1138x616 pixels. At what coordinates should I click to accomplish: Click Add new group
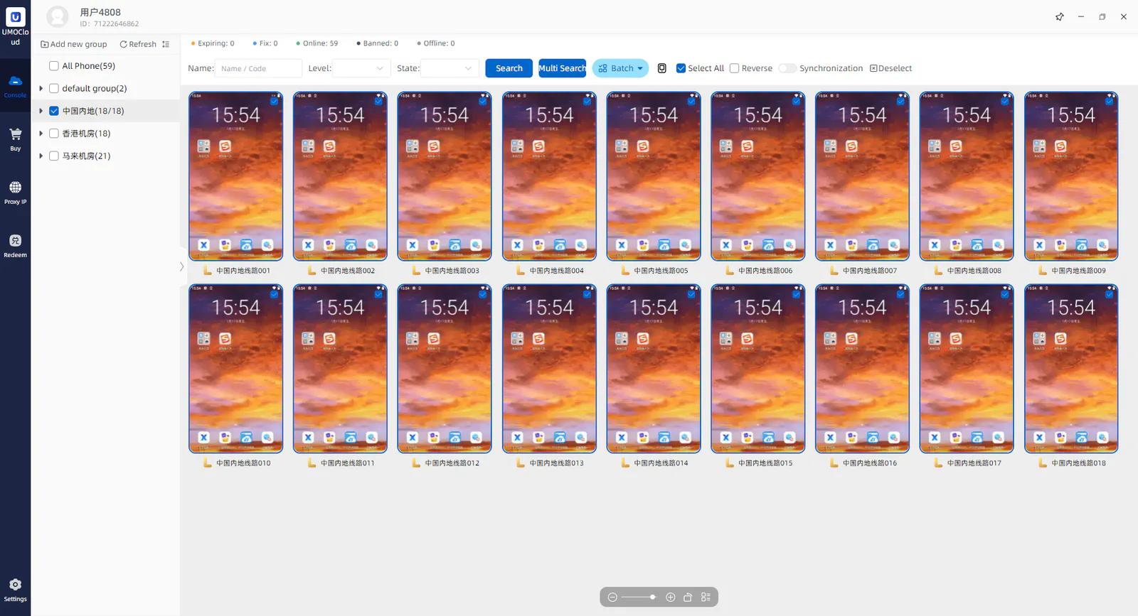point(74,44)
